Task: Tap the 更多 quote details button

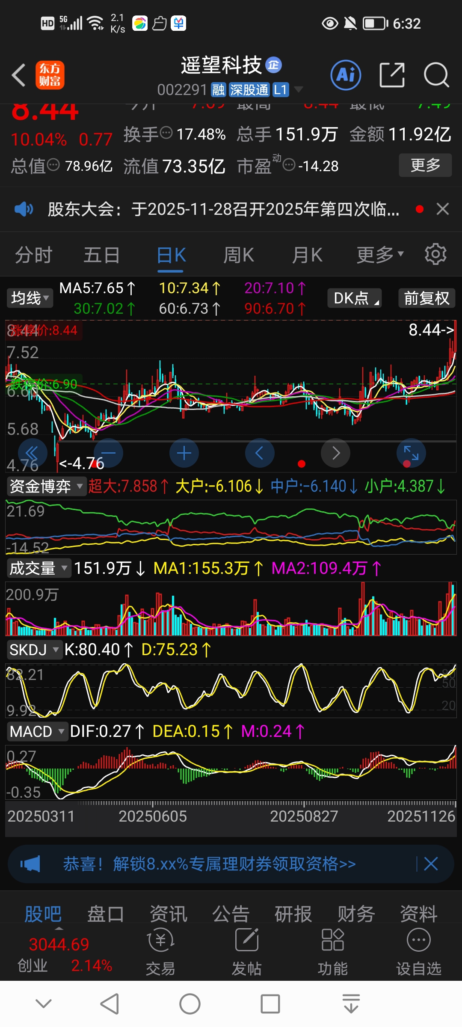Action: pyautogui.click(x=425, y=165)
